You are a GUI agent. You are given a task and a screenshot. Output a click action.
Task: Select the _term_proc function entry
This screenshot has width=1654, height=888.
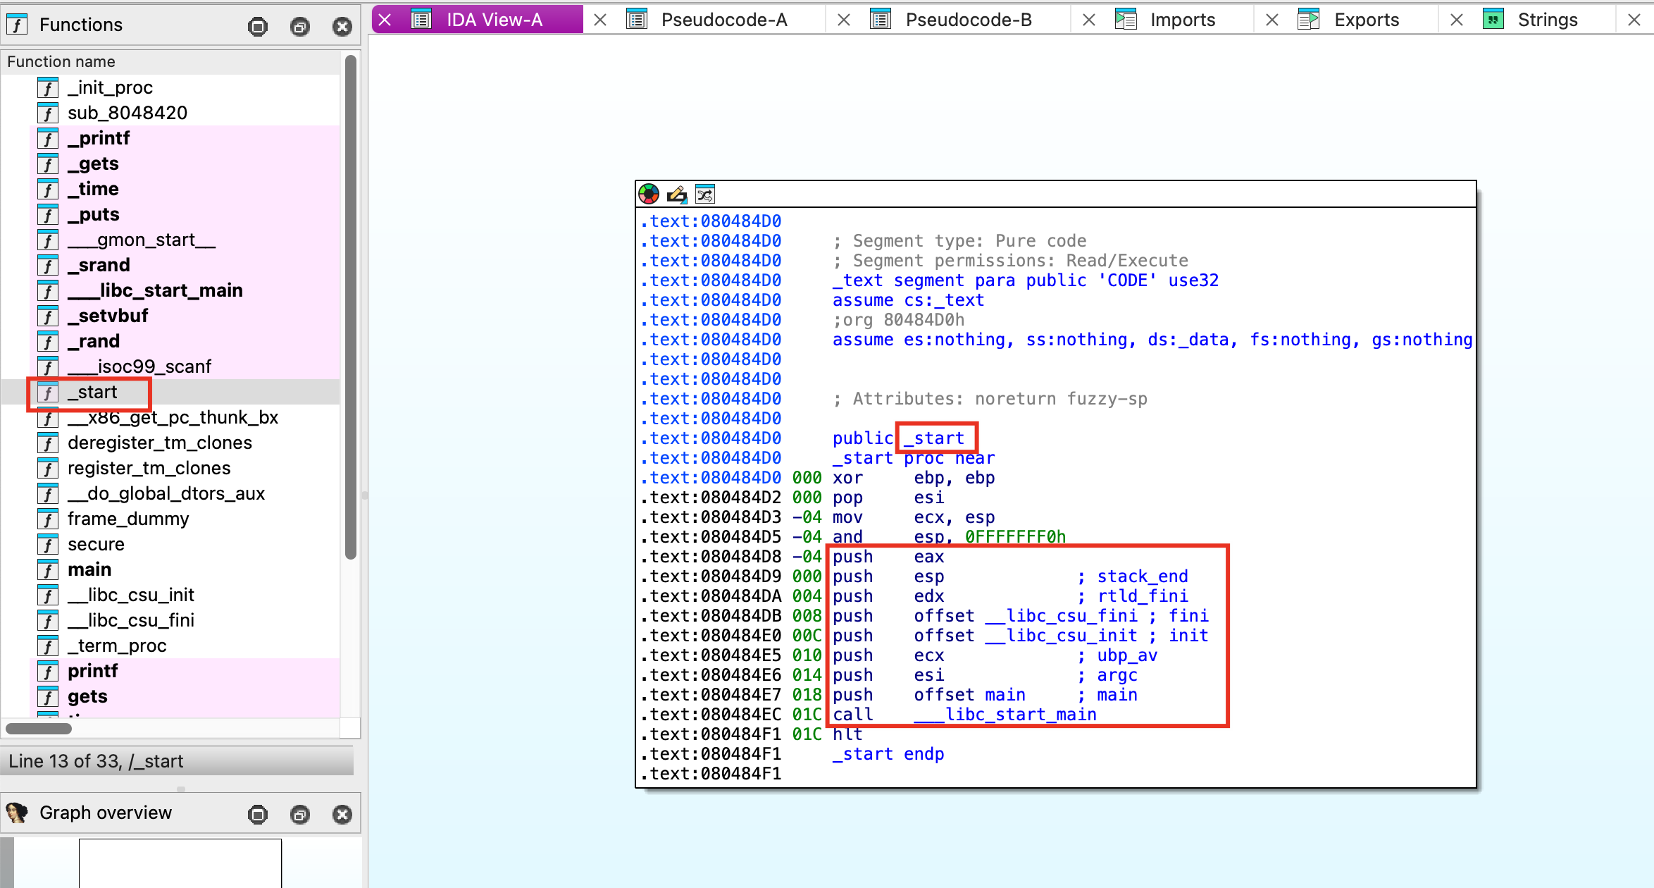pyautogui.click(x=172, y=646)
